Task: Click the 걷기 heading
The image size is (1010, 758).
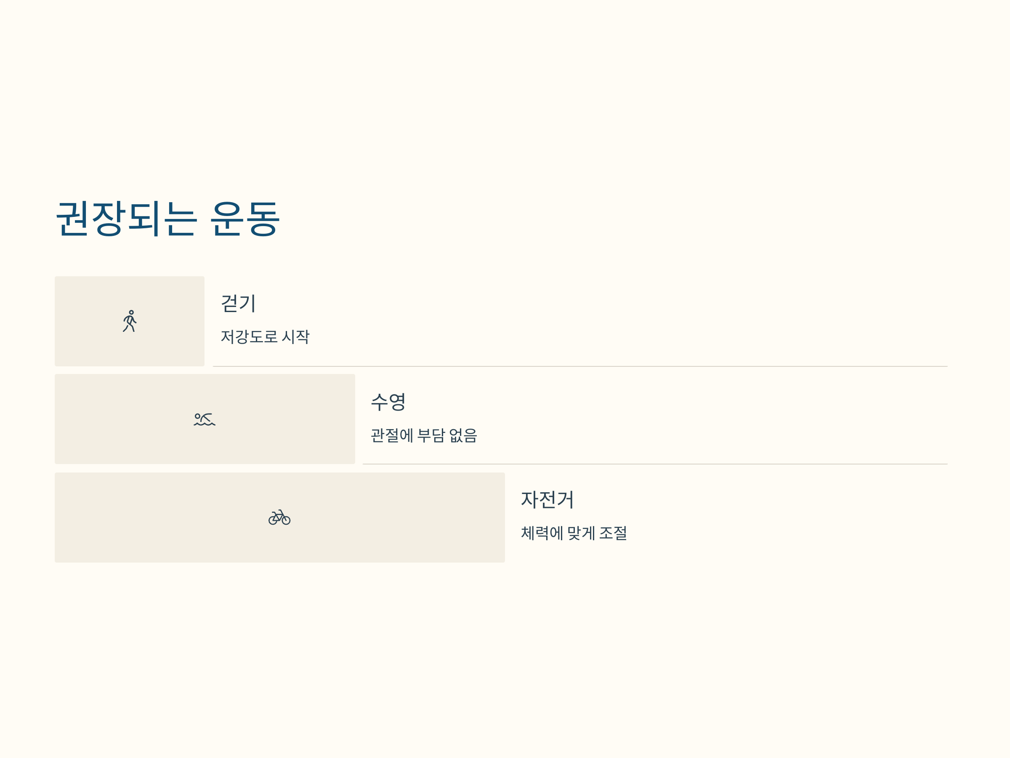Action: [238, 303]
